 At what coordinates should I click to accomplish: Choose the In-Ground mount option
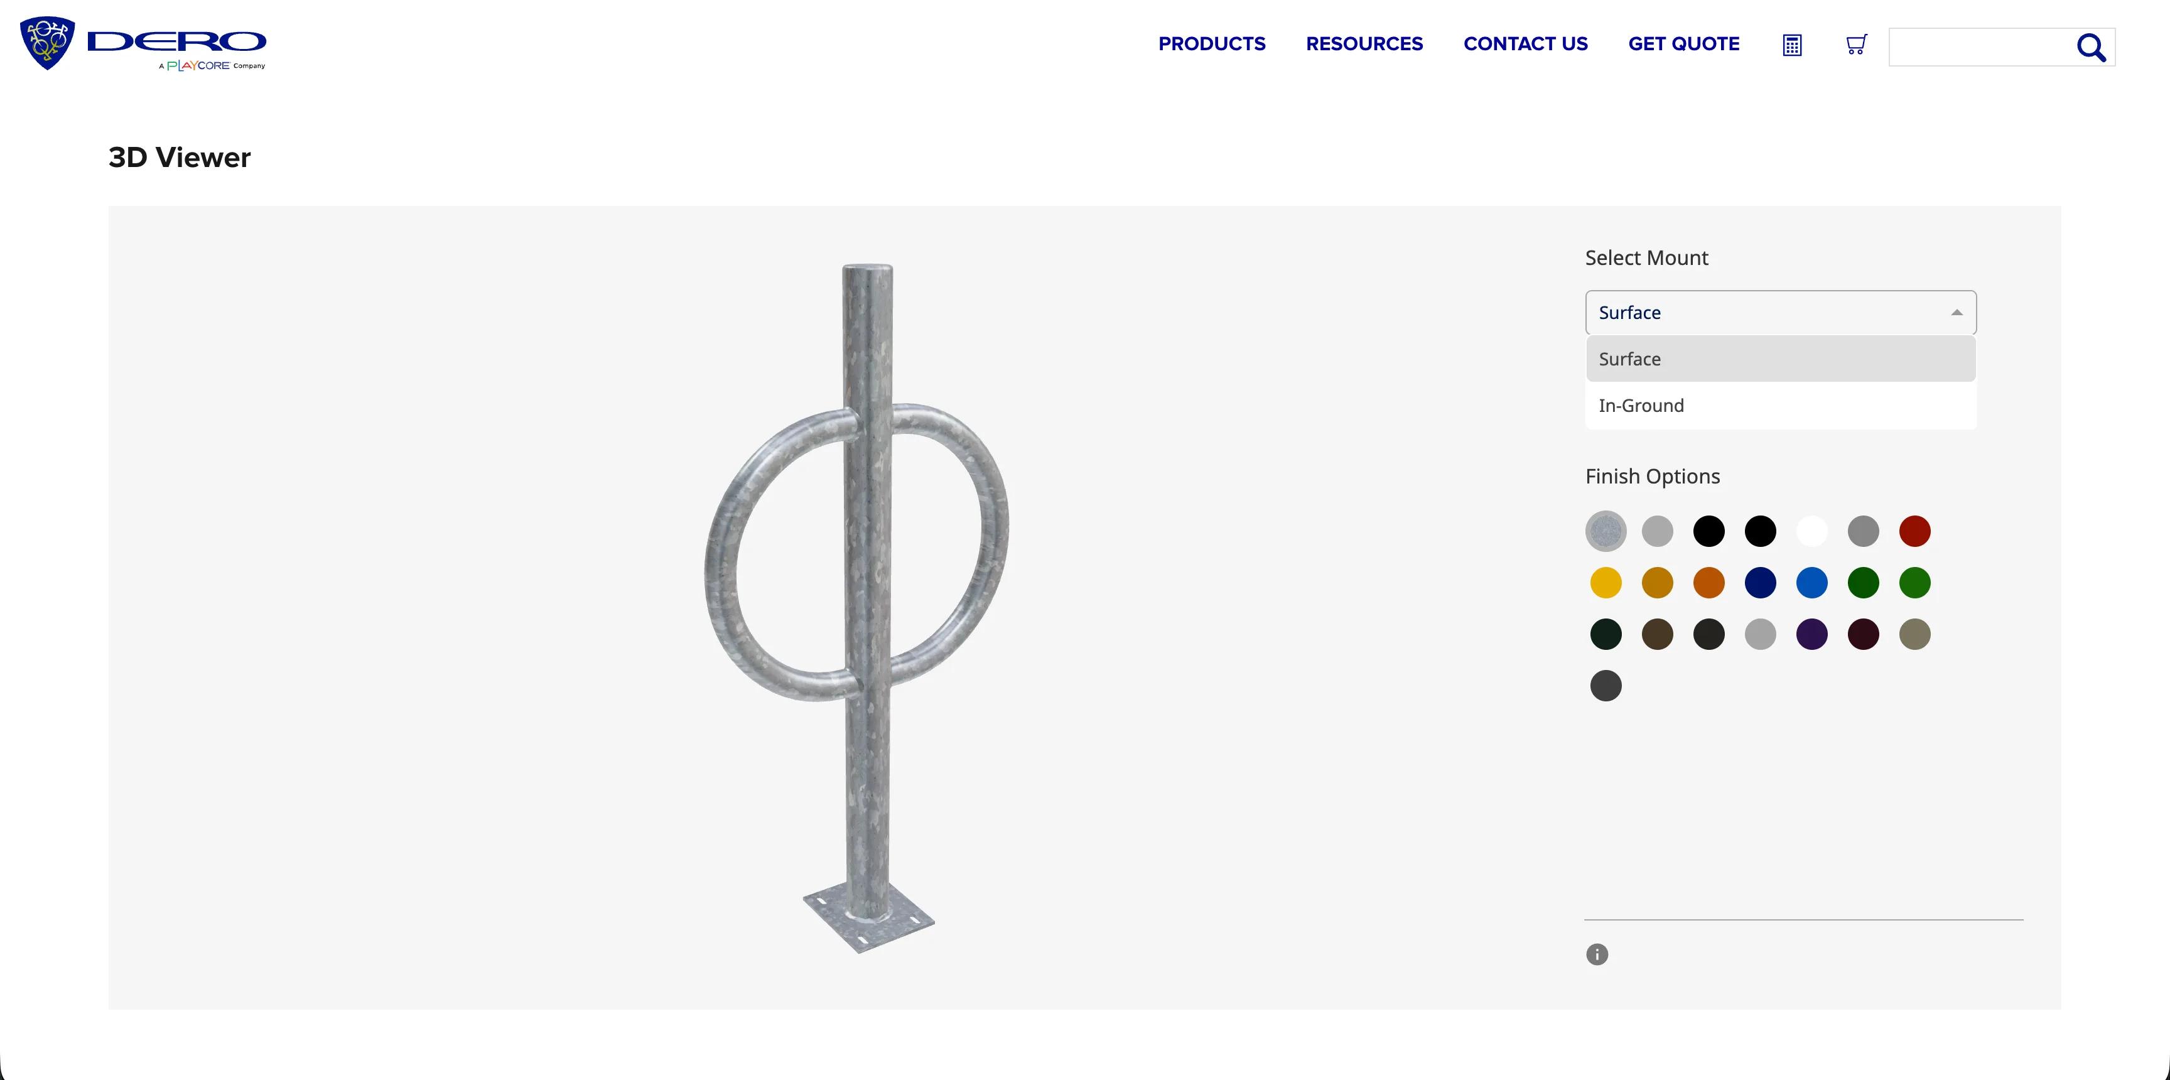(1781, 405)
